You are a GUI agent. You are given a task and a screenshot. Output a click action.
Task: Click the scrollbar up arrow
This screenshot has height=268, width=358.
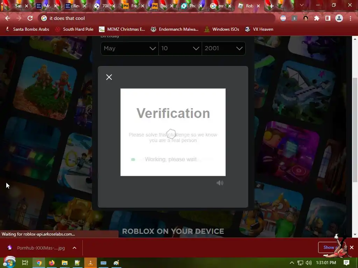point(355,39)
